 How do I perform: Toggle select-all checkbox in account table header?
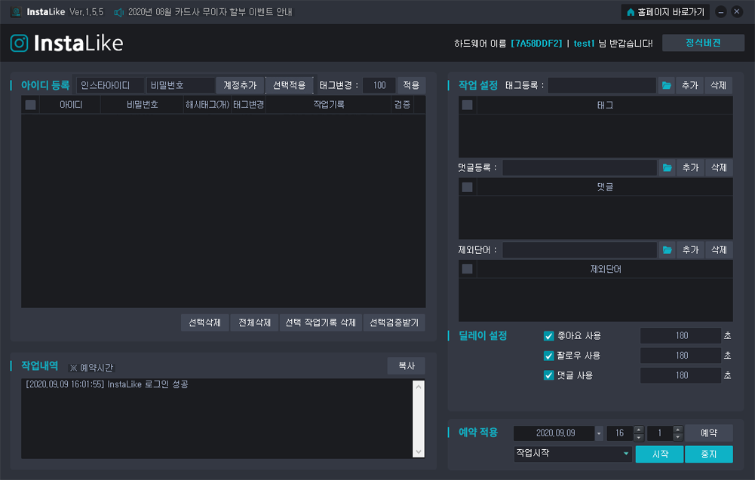tap(30, 105)
